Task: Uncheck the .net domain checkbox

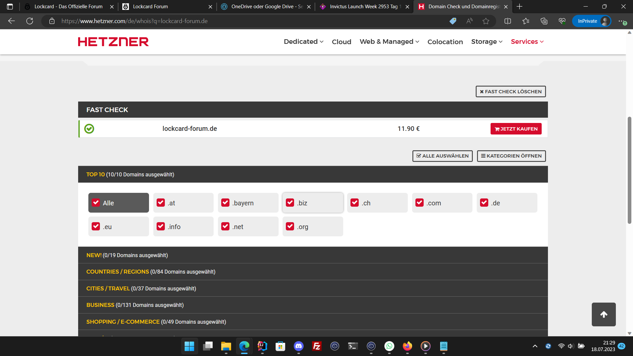Action: (226, 226)
